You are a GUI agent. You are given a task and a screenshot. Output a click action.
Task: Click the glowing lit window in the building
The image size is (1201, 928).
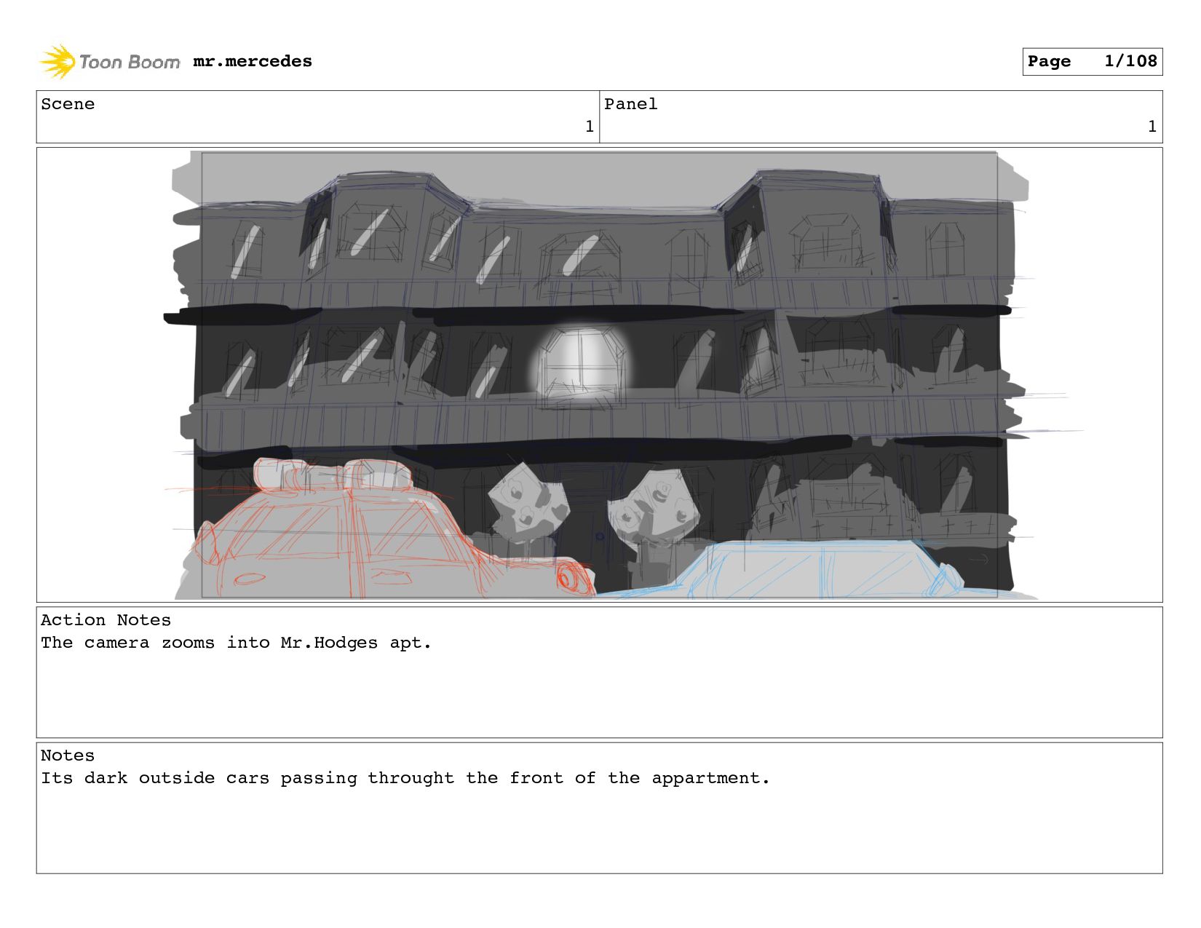pyautogui.click(x=582, y=364)
